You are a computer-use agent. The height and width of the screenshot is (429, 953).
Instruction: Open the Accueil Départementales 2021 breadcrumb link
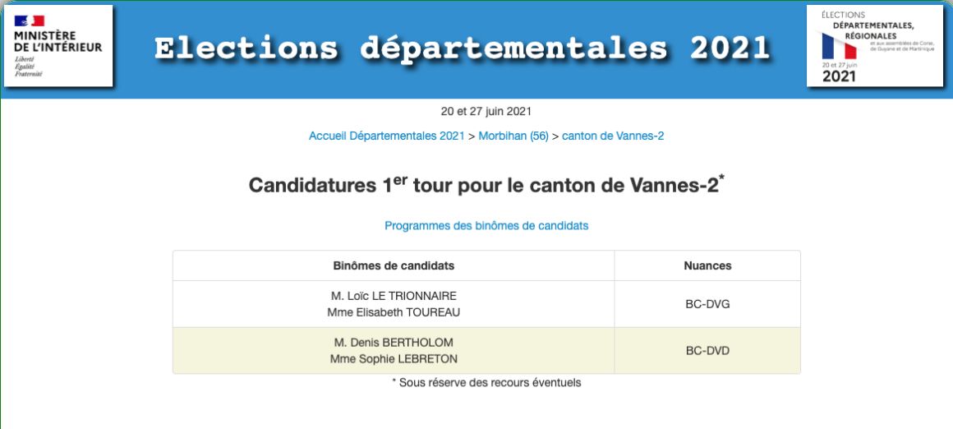pos(387,136)
